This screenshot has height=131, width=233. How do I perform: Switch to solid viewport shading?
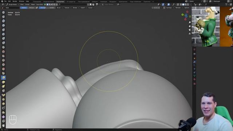click(183, 4)
